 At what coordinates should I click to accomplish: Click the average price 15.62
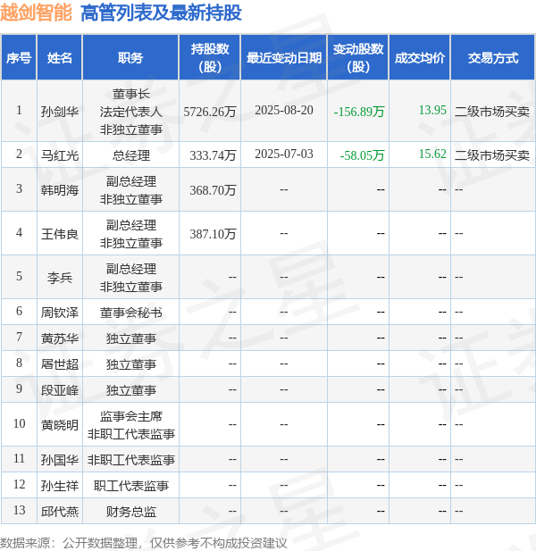click(432, 154)
